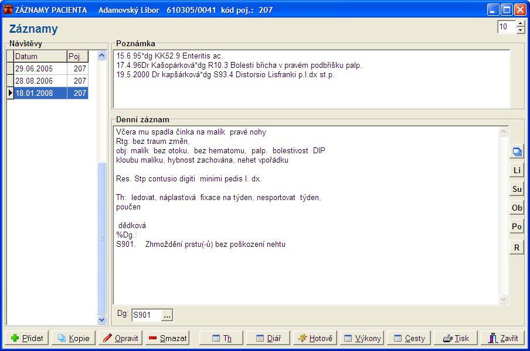Click Denní záznam scroll up arrow
This screenshot has height=351, width=530.
pyautogui.click(x=503, y=132)
